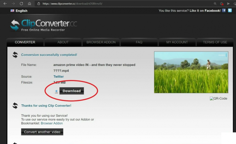Image resolution: width=236 pixels, height=144 pixels.
Task: Click the Conversion successfully completed heading
Action: pyautogui.click(x=49, y=55)
